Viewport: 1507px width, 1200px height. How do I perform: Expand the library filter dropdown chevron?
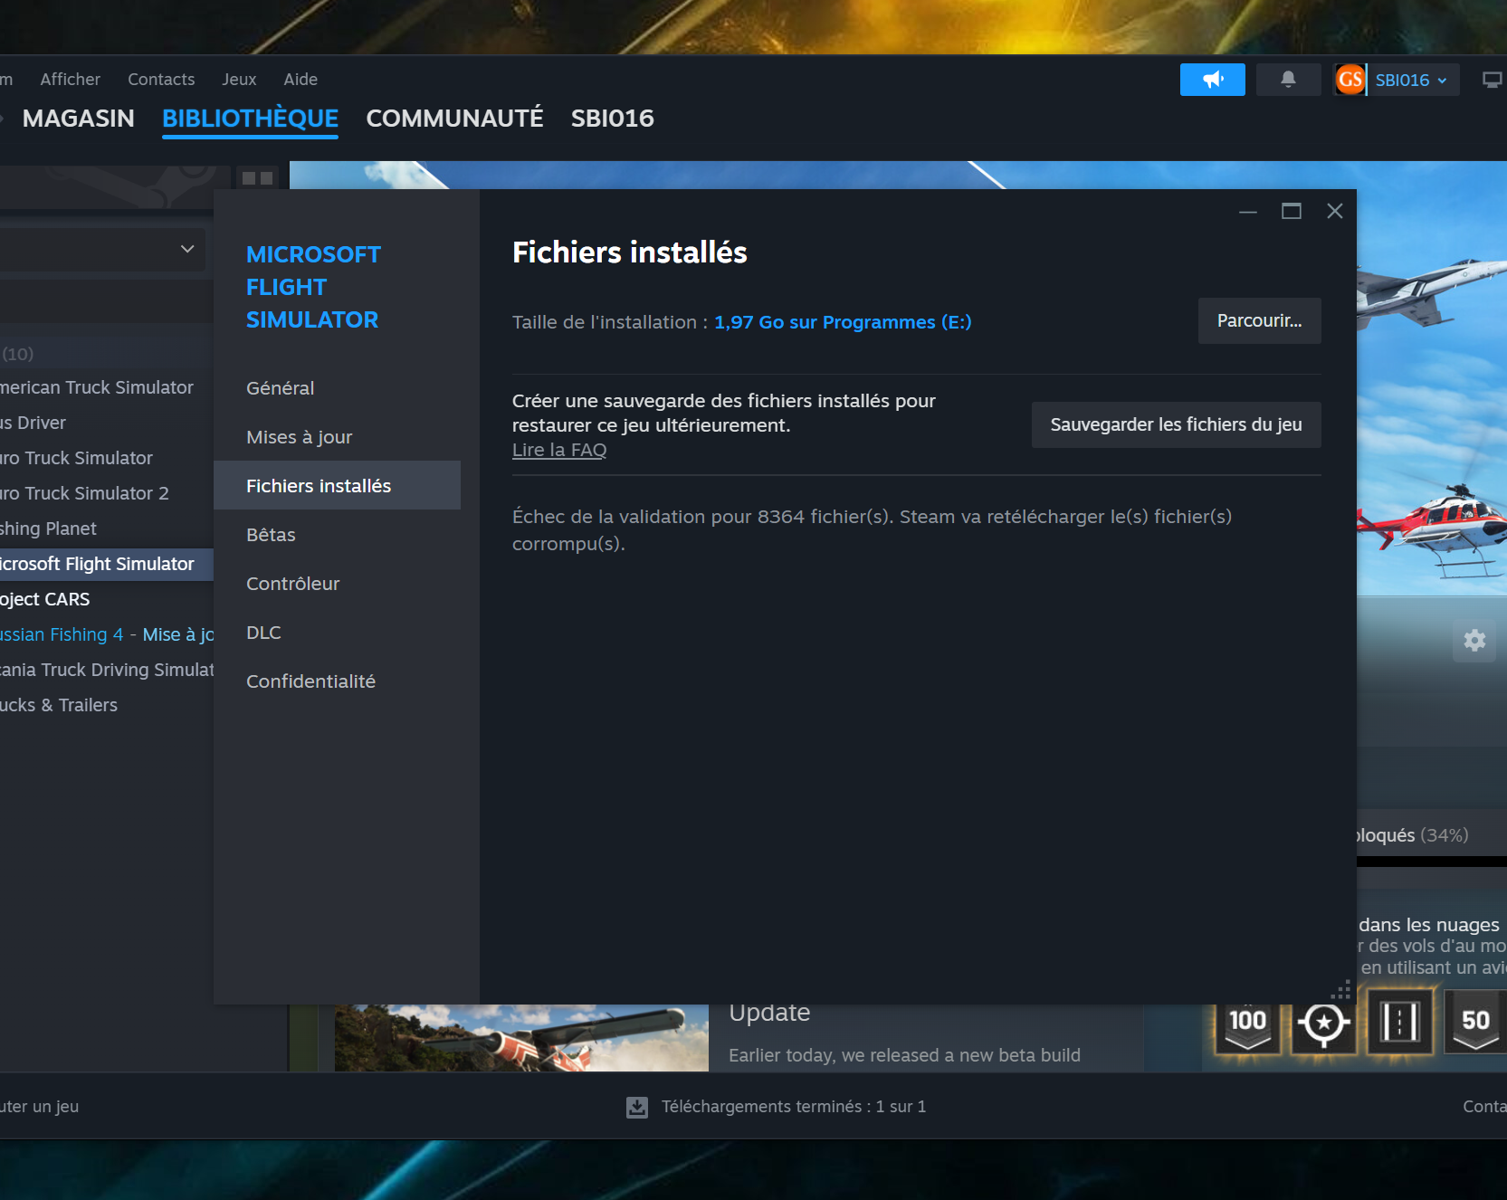187,249
